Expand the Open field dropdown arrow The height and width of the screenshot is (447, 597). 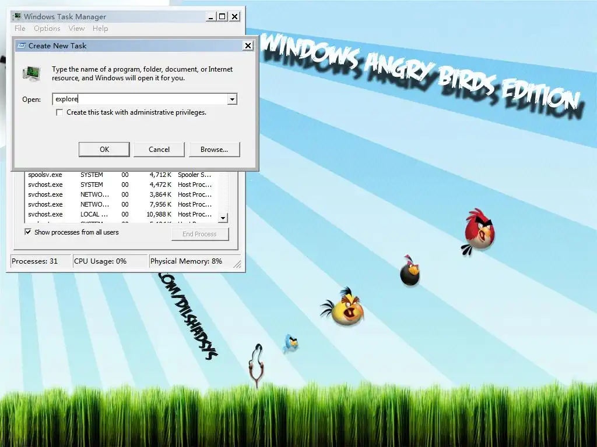[x=232, y=99]
